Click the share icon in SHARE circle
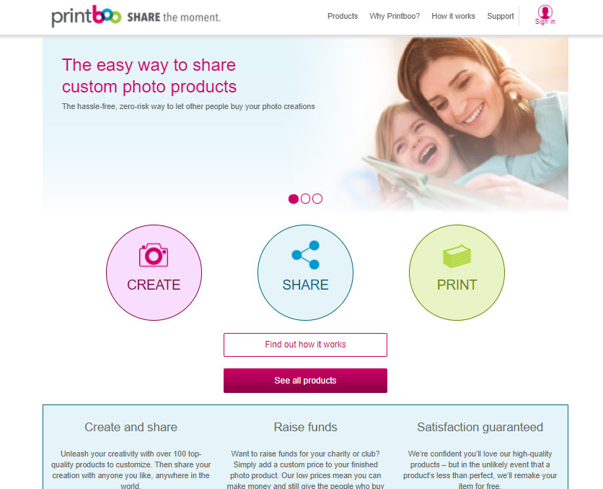This screenshot has height=489, width=603. coord(306,254)
